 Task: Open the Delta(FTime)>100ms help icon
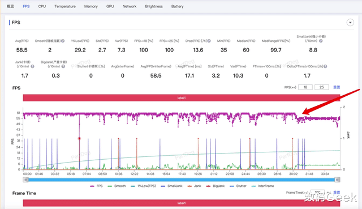(325, 66)
